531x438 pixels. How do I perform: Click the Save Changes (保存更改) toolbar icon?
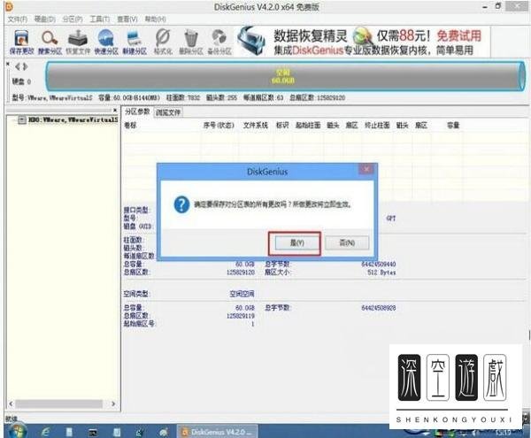click(21, 42)
